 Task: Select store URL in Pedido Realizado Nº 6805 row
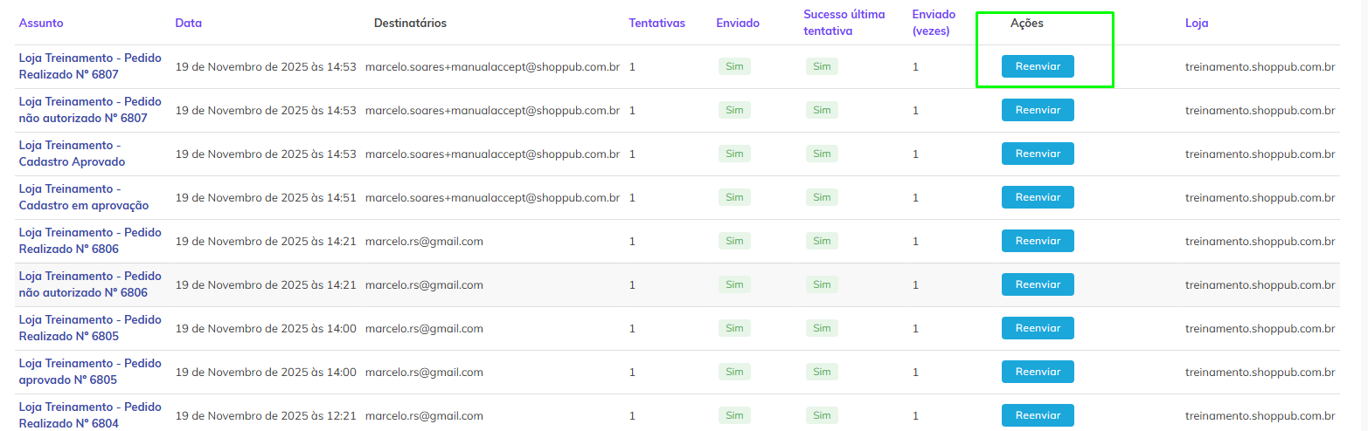tap(1260, 328)
